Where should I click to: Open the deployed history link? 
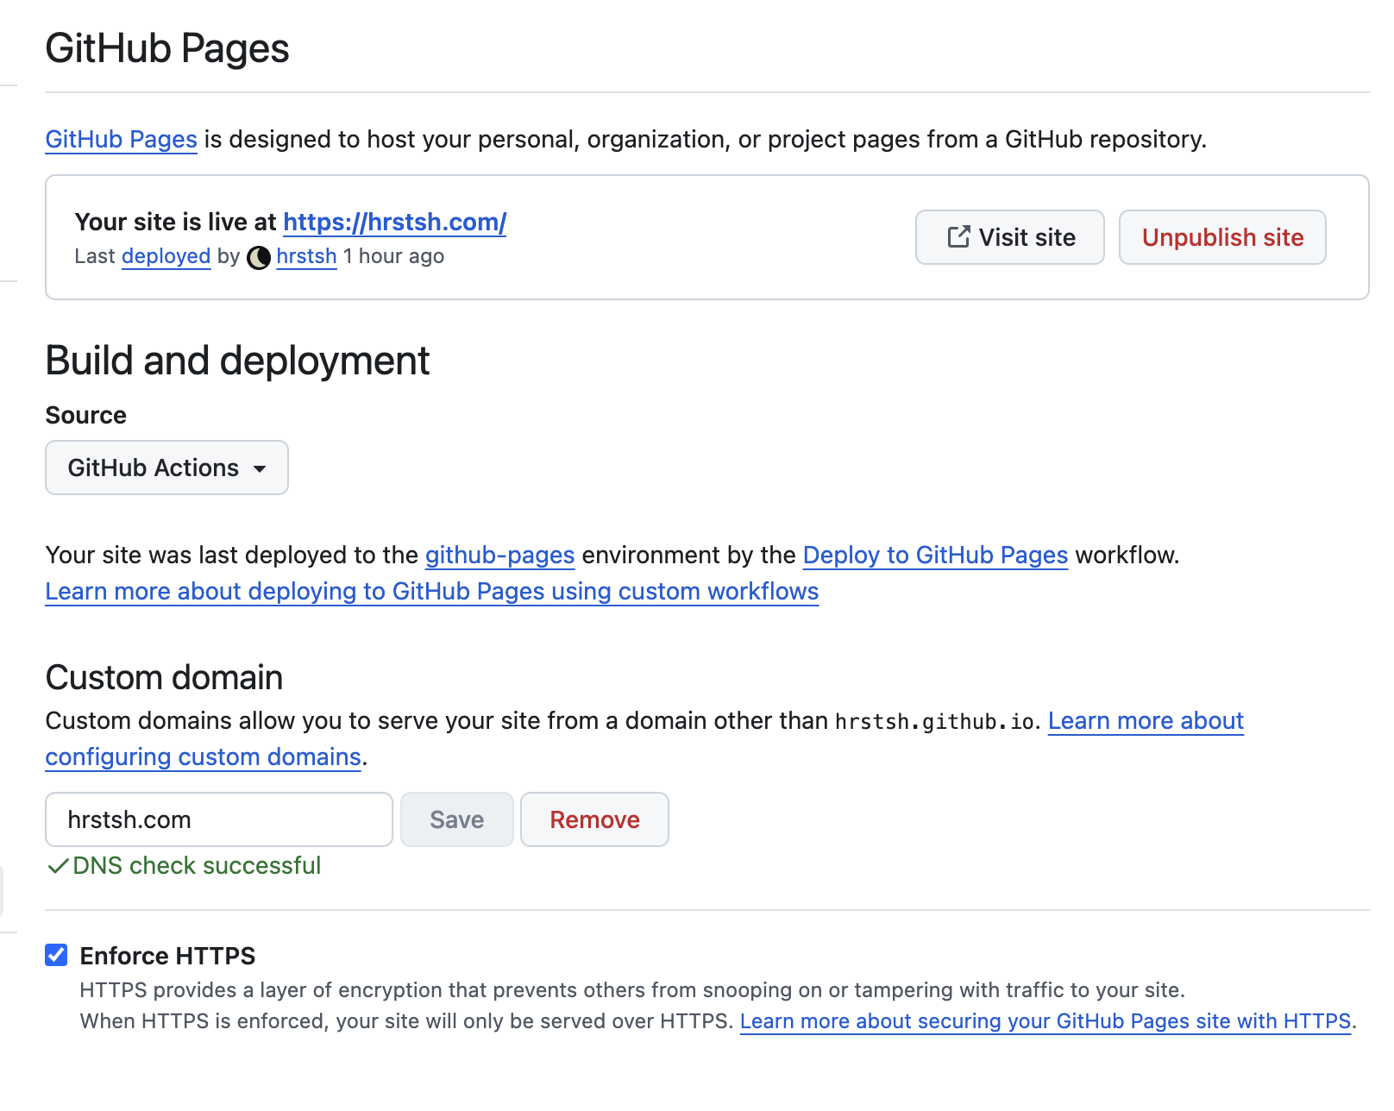click(x=166, y=256)
